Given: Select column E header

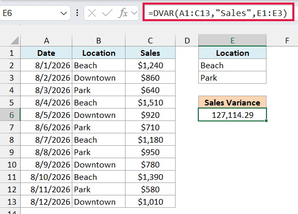Looking at the screenshot, I should pos(232,40).
